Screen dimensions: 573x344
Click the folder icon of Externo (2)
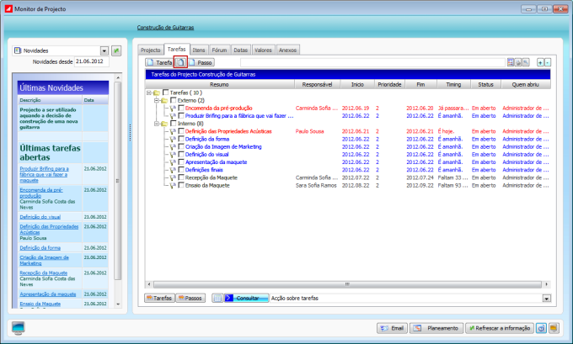(164, 100)
